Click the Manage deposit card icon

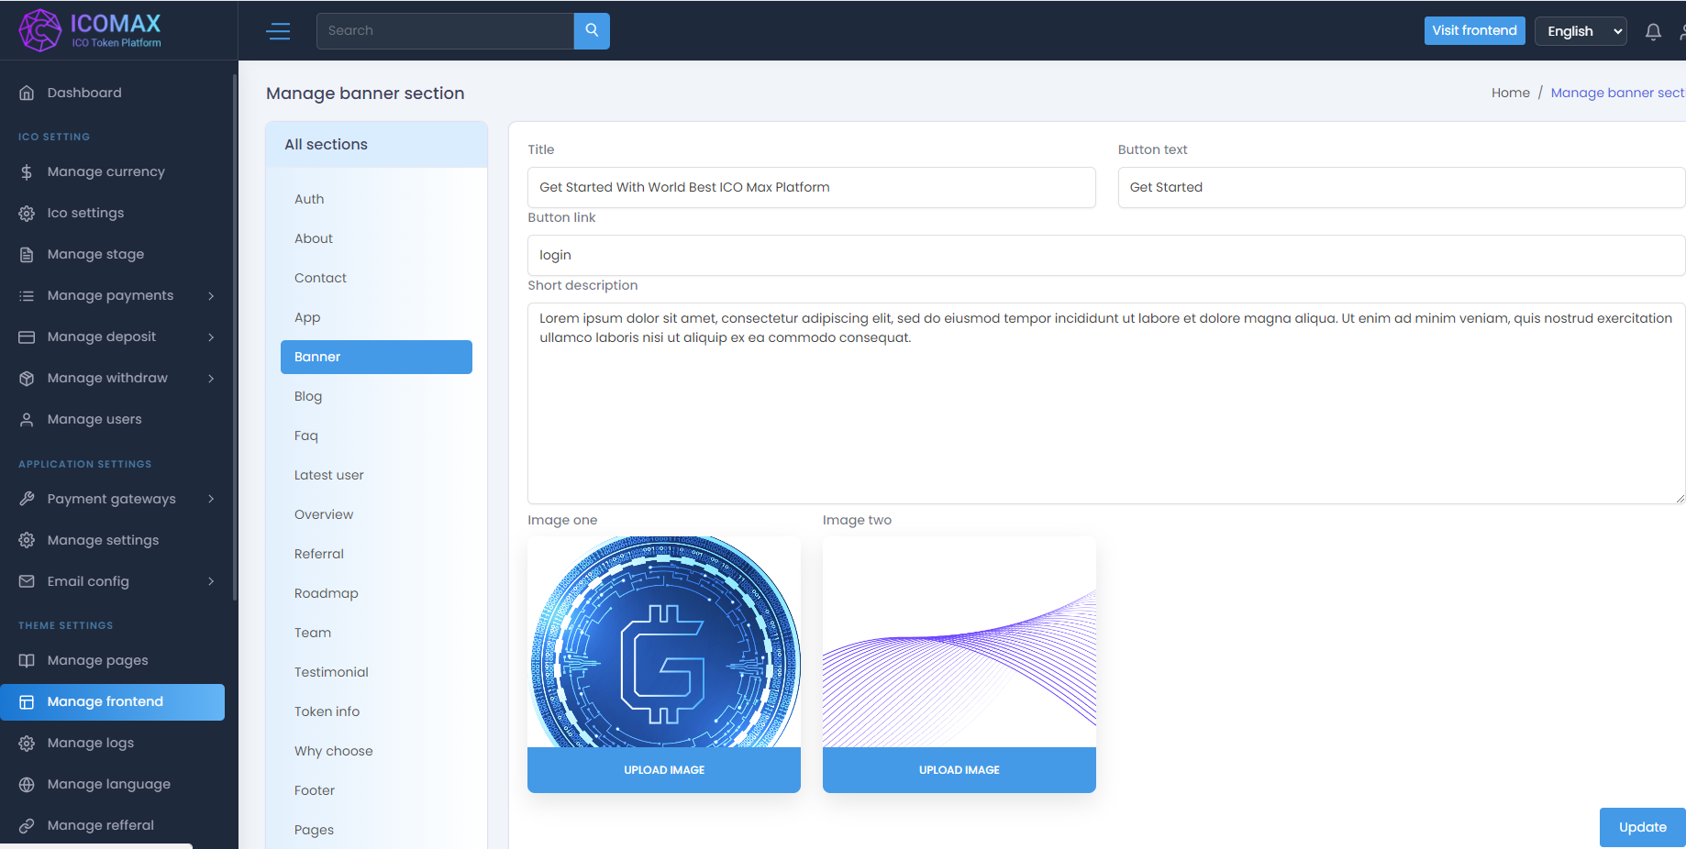click(27, 336)
